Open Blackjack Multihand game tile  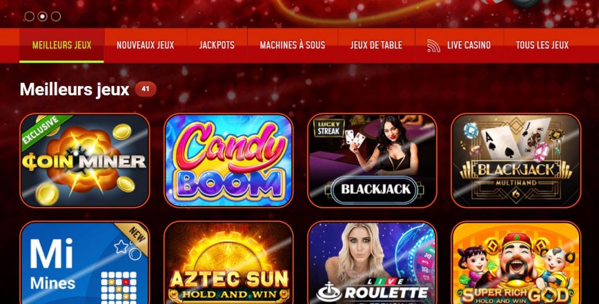(516, 160)
